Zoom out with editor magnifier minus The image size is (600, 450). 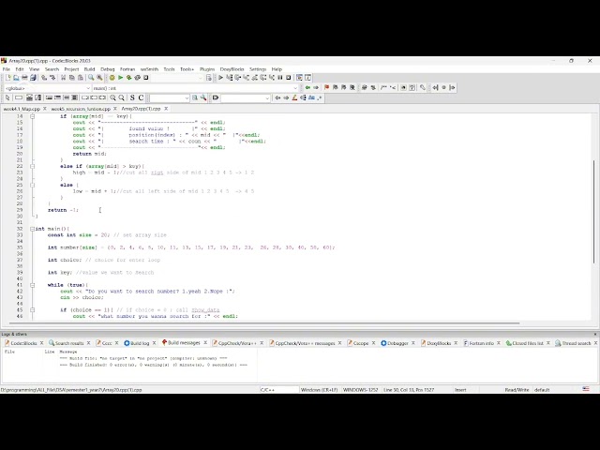[121, 97]
